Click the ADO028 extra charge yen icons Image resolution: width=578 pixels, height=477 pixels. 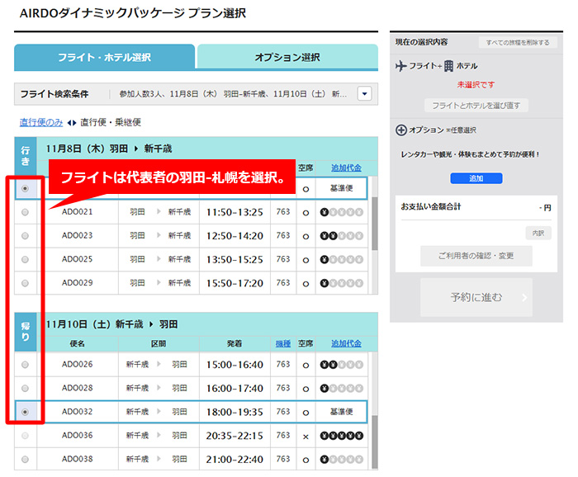(342, 388)
